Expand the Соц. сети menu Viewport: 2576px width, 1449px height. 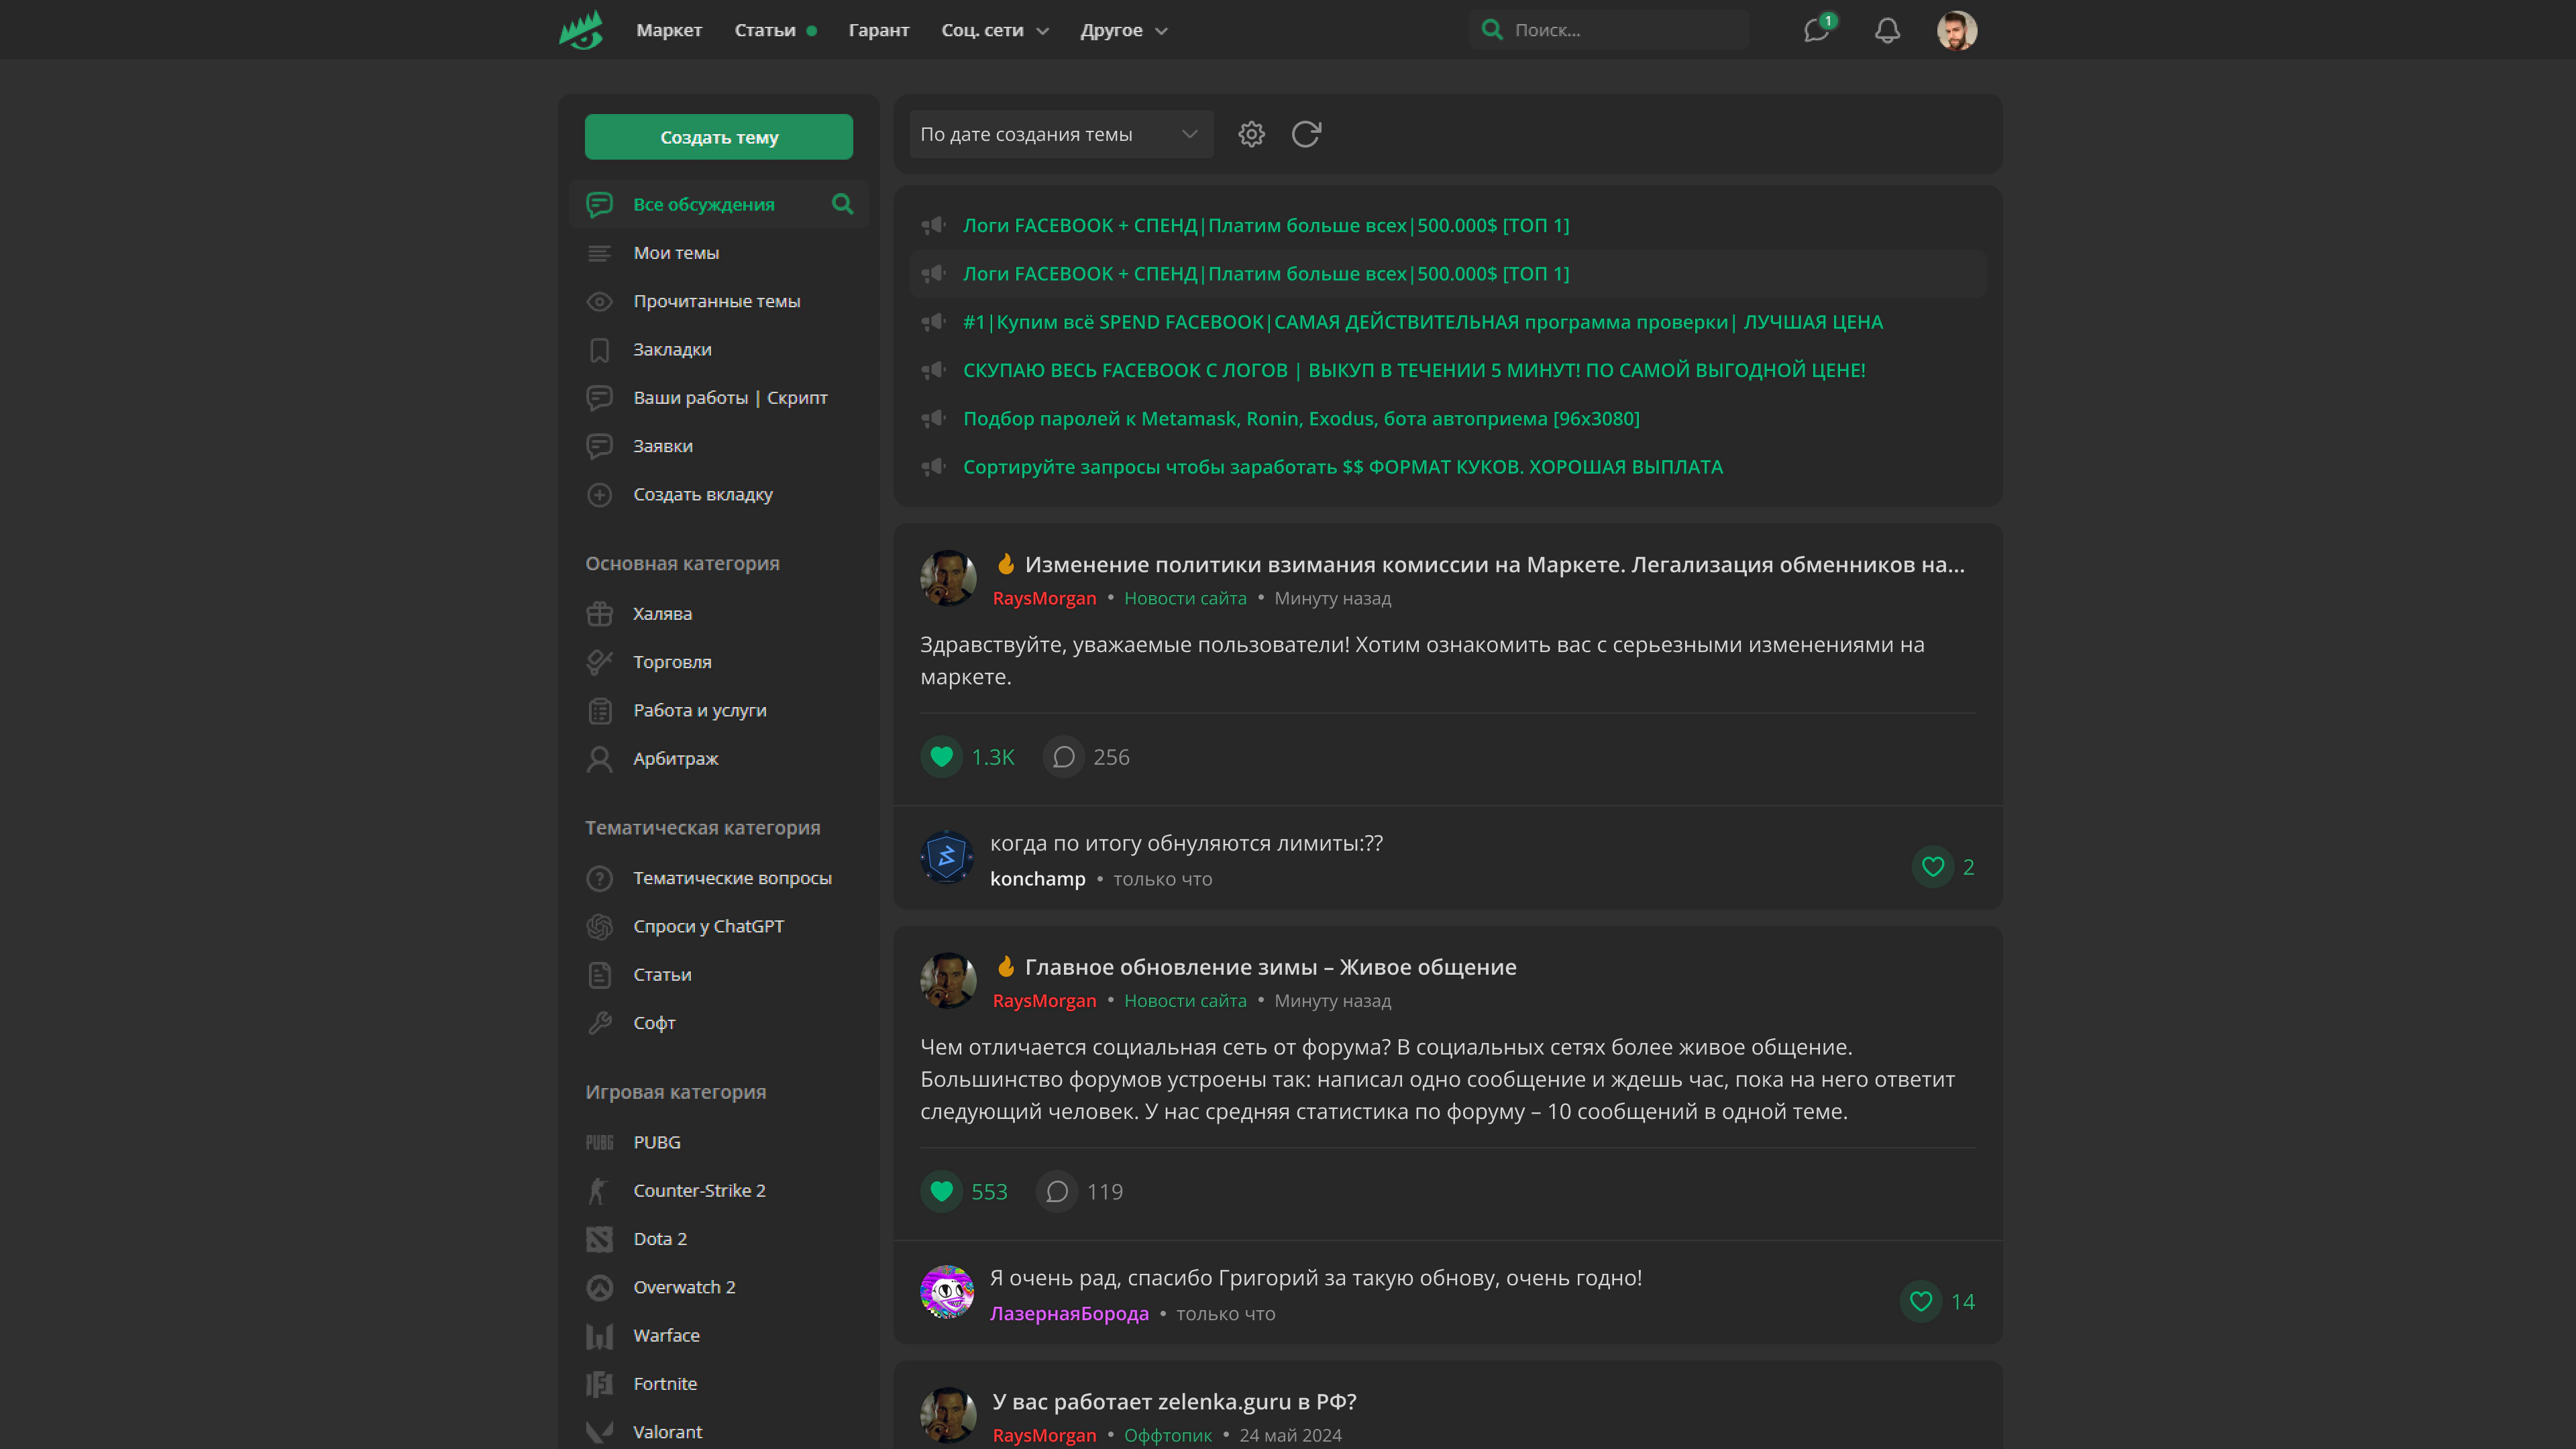click(x=994, y=30)
